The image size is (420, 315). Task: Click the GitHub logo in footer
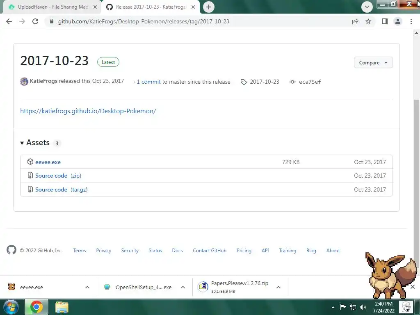11,250
